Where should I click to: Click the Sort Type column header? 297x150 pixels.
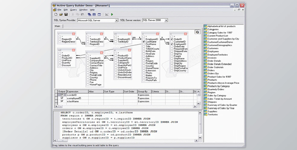(x=113, y=92)
